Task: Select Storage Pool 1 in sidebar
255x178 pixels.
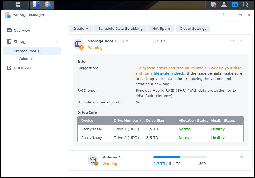Action: pos(32,51)
